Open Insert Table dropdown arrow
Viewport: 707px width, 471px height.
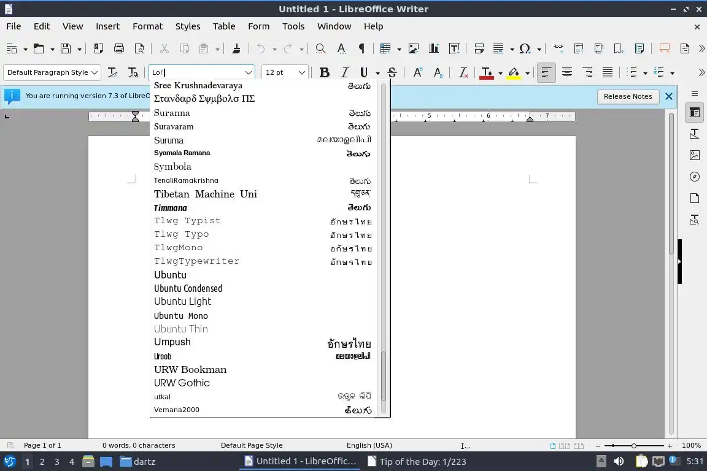(x=399, y=49)
